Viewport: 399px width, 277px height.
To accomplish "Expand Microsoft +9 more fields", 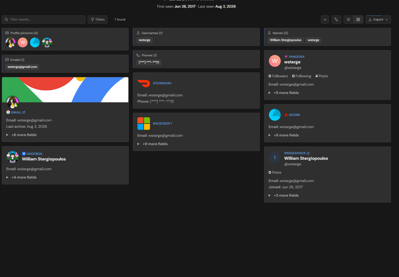I will point(152,144).
